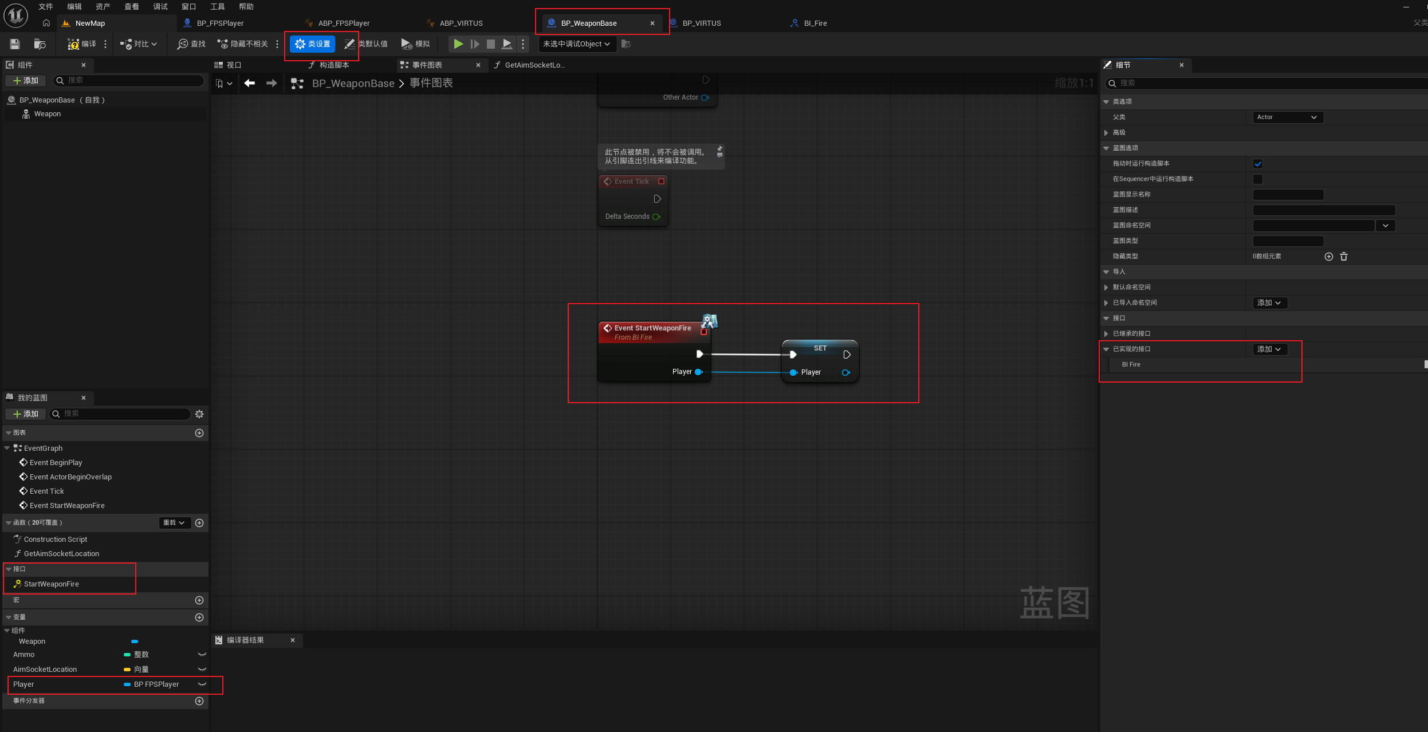Click Event StartWeaponFire node header

pyautogui.click(x=653, y=332)
